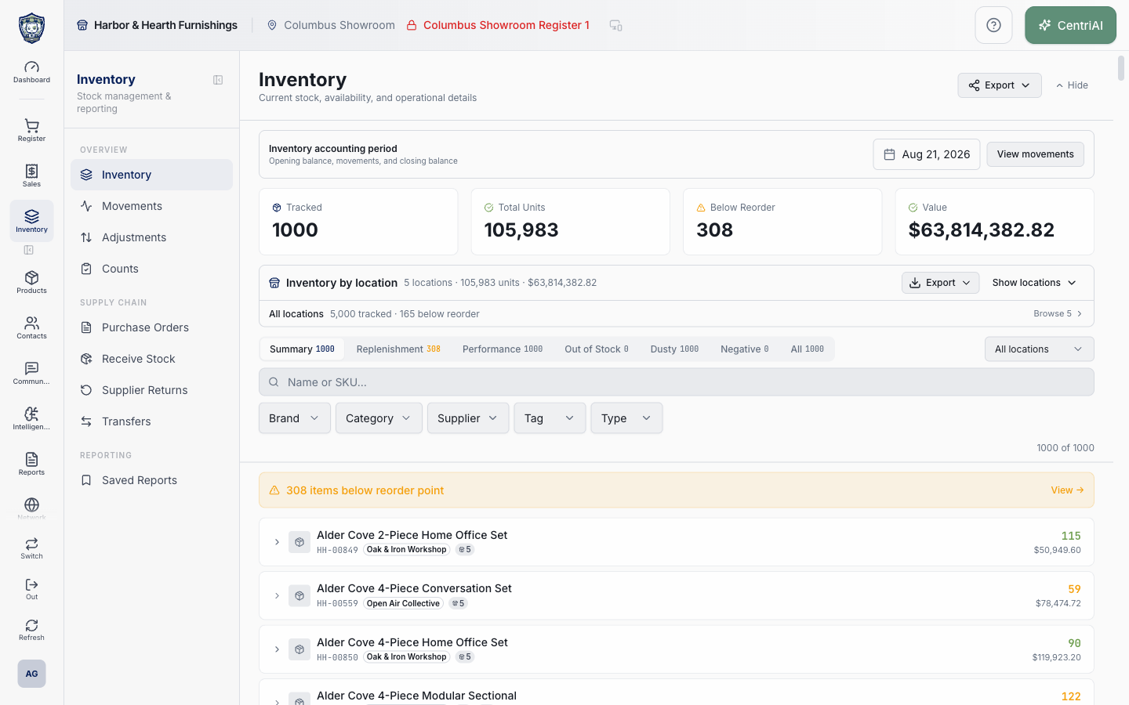
Task: Select the Dusty tab
Action: (x=674, y=349)
